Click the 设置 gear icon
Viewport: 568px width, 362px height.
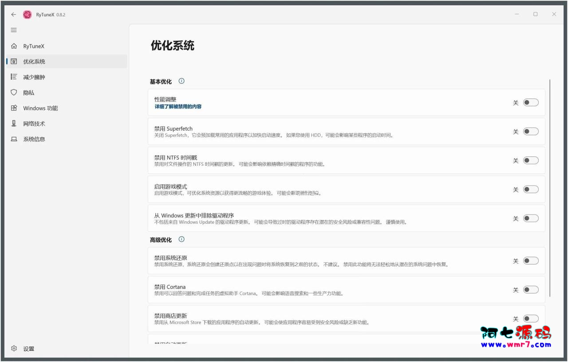click(x=14, y=349)
